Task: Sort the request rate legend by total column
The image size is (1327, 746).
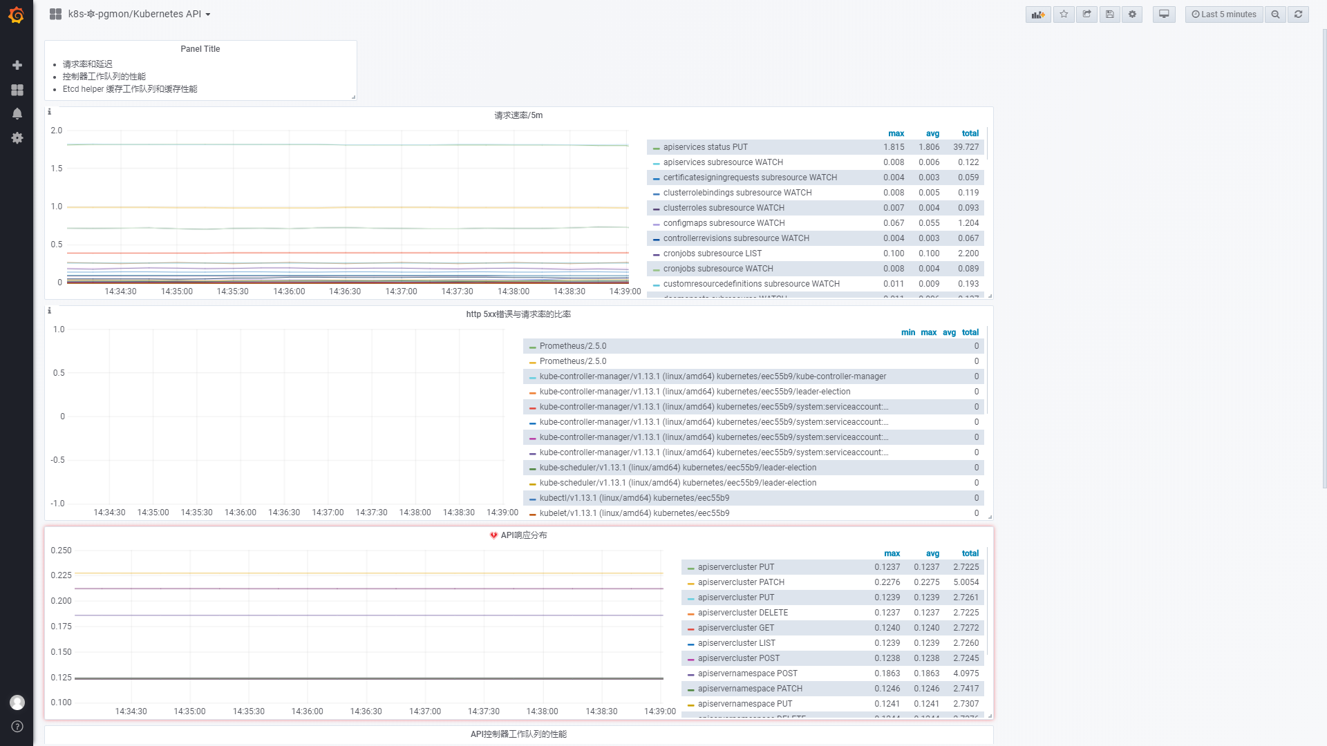Action: click(970, 133)
